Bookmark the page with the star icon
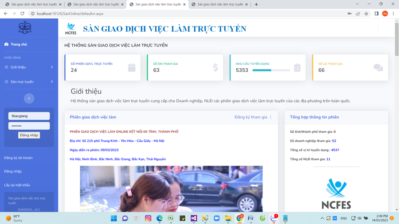The height and width of the screenshot is (224, 399). point(366,14)
